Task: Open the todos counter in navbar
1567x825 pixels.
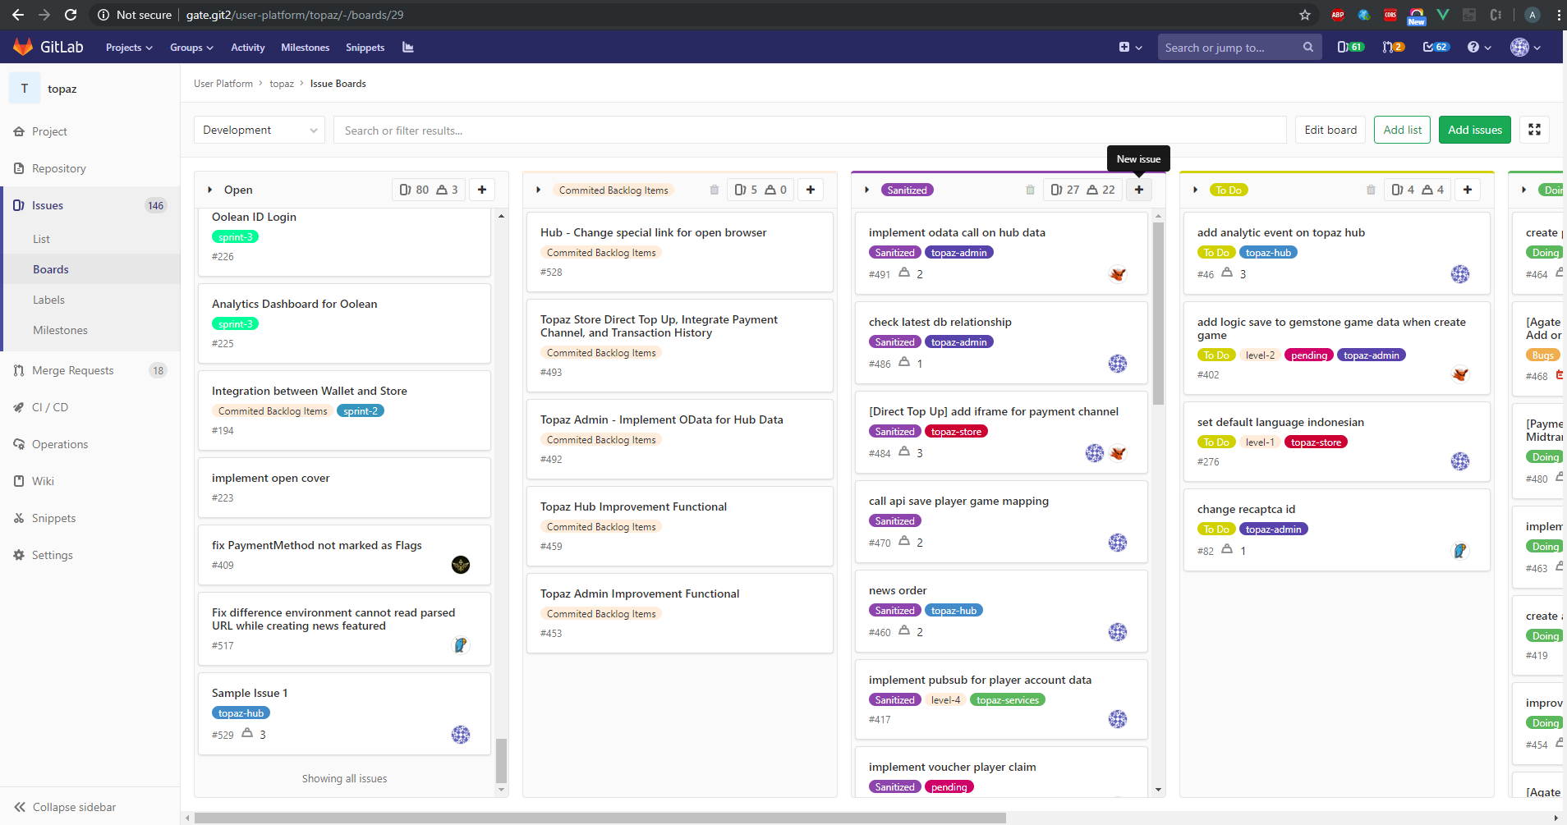Action: [x=1436, y=47]
